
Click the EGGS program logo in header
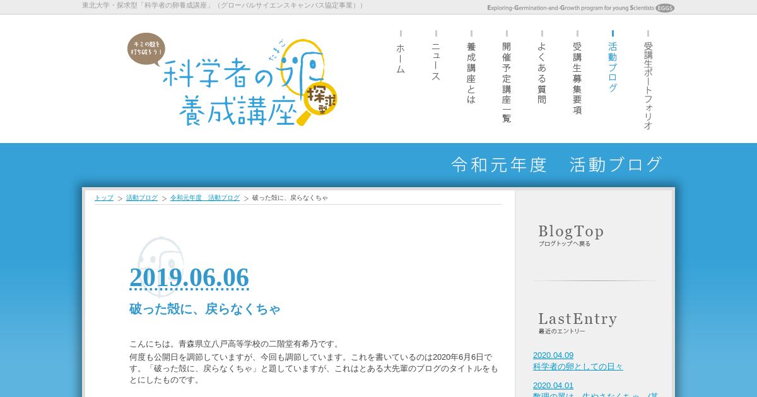580,8
